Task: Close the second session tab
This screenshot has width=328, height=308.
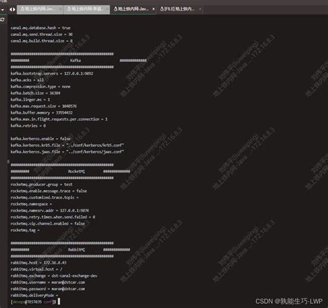Action: (107, 9)
